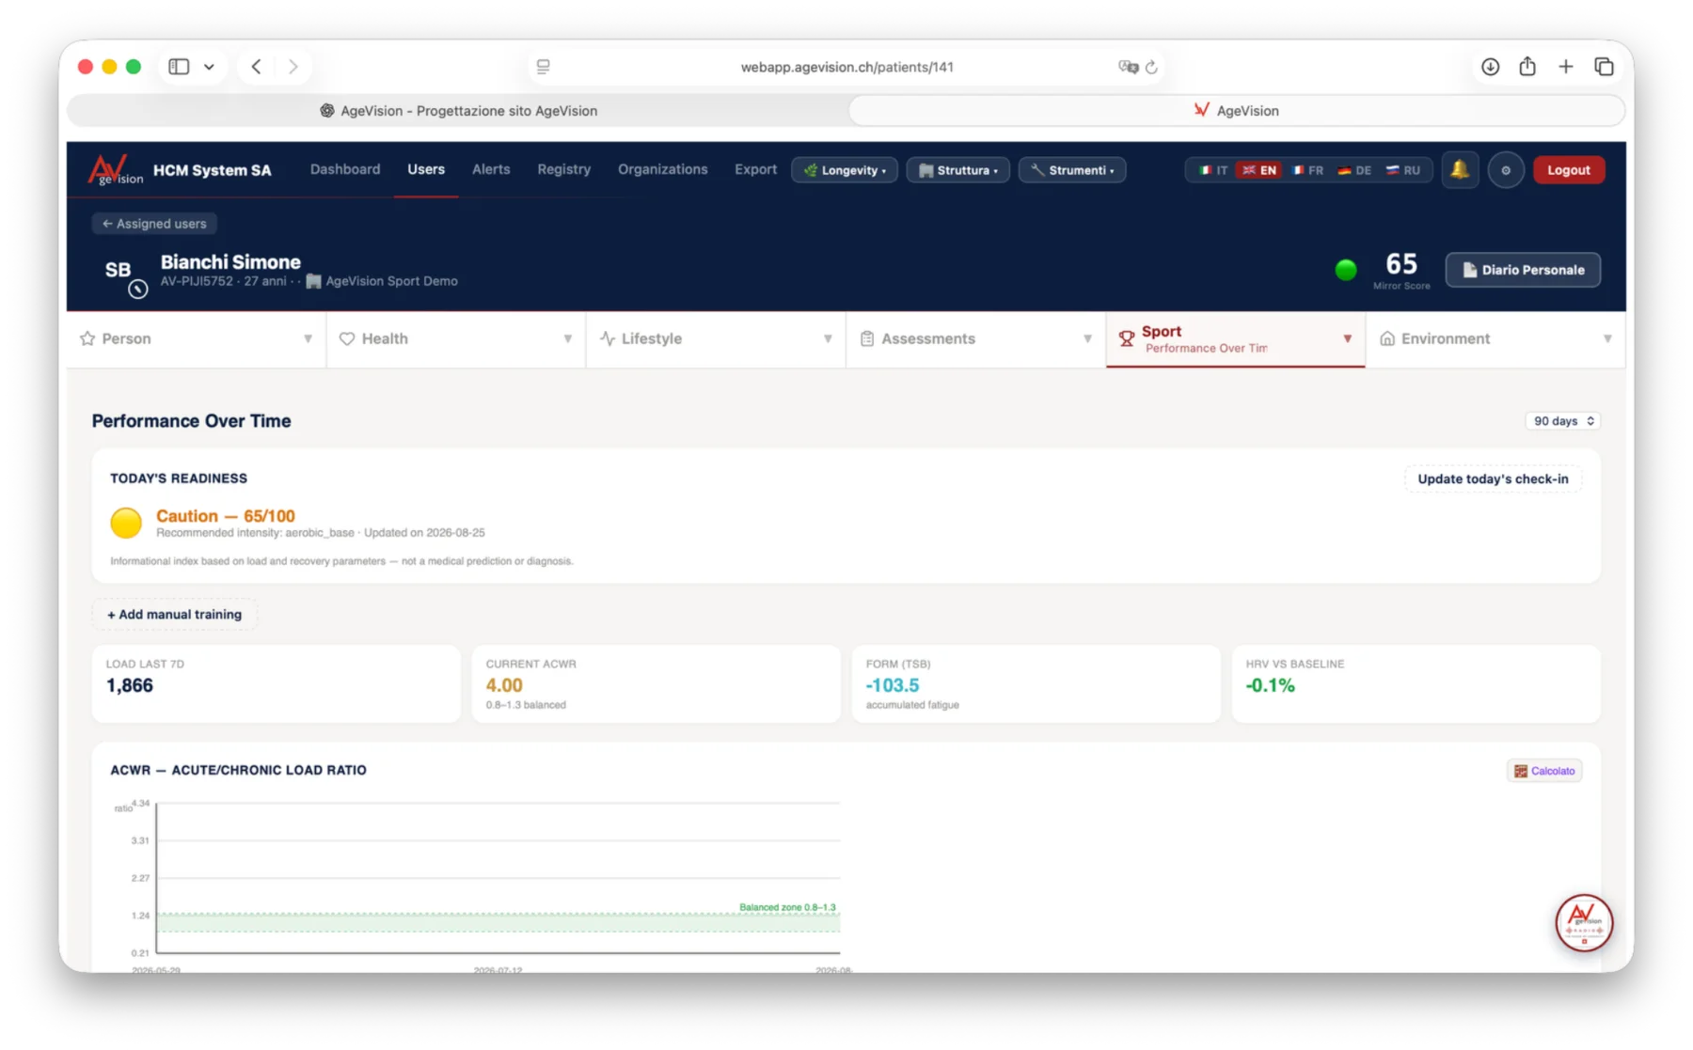Expand the Health section tab
The height and width of the screenshot is (1050, 1693).
456,338
